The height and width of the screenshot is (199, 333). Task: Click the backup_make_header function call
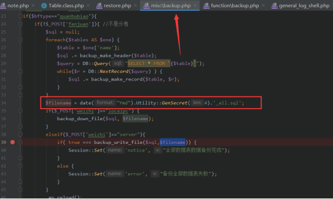(x=106, y=56)
